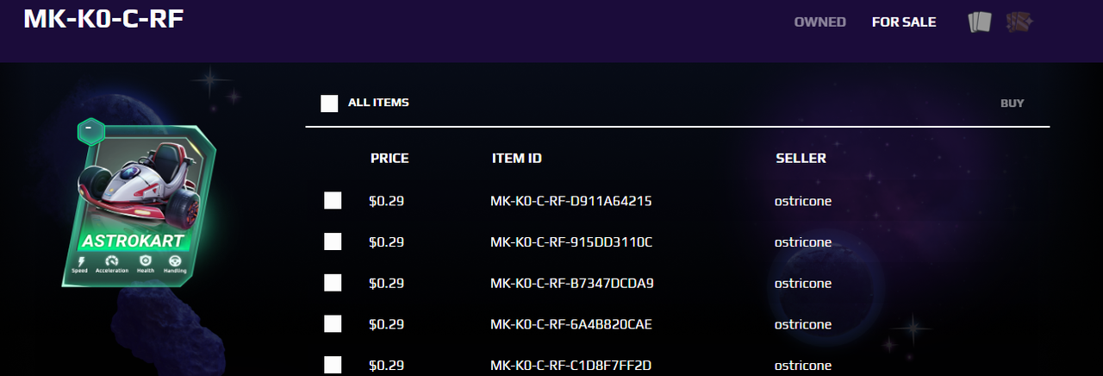The width and height of the screenshot is (1103, 376).
Task: Select the ALL ITEMS checkbox
Action: 329,103
